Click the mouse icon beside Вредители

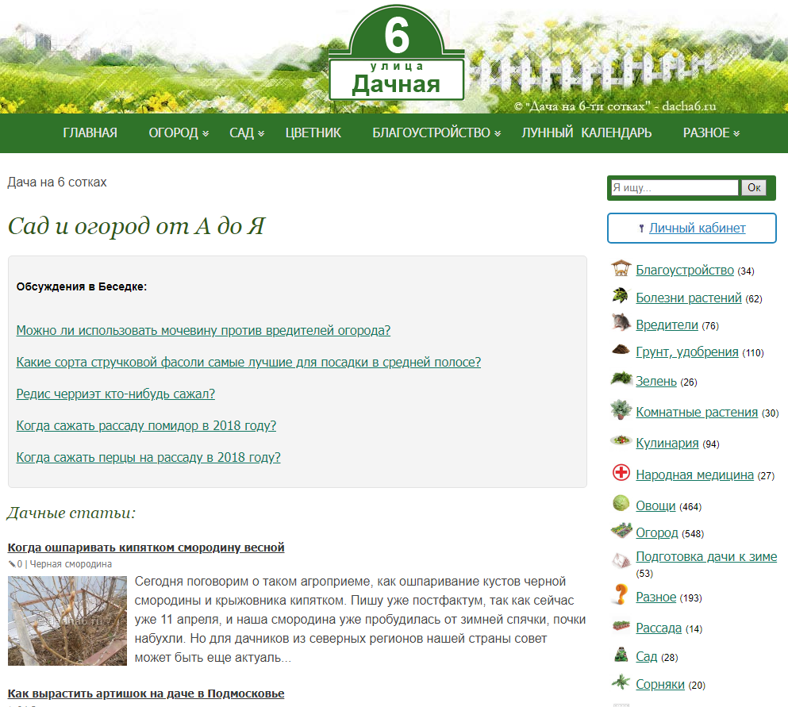click(621, 323)
